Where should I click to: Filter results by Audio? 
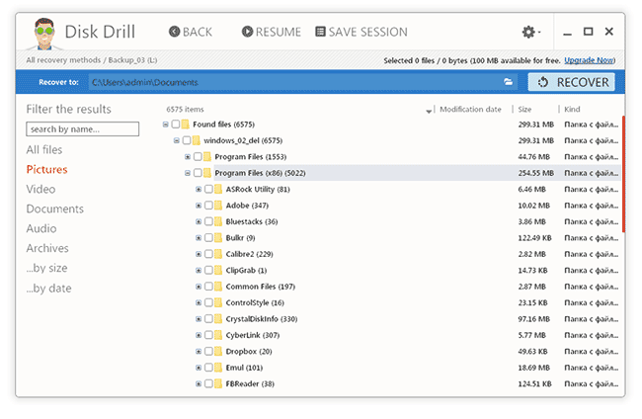pyautogui.click(x=41, y=228)
